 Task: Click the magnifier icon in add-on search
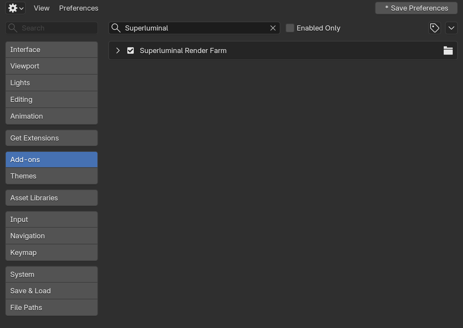pos(116,28)
